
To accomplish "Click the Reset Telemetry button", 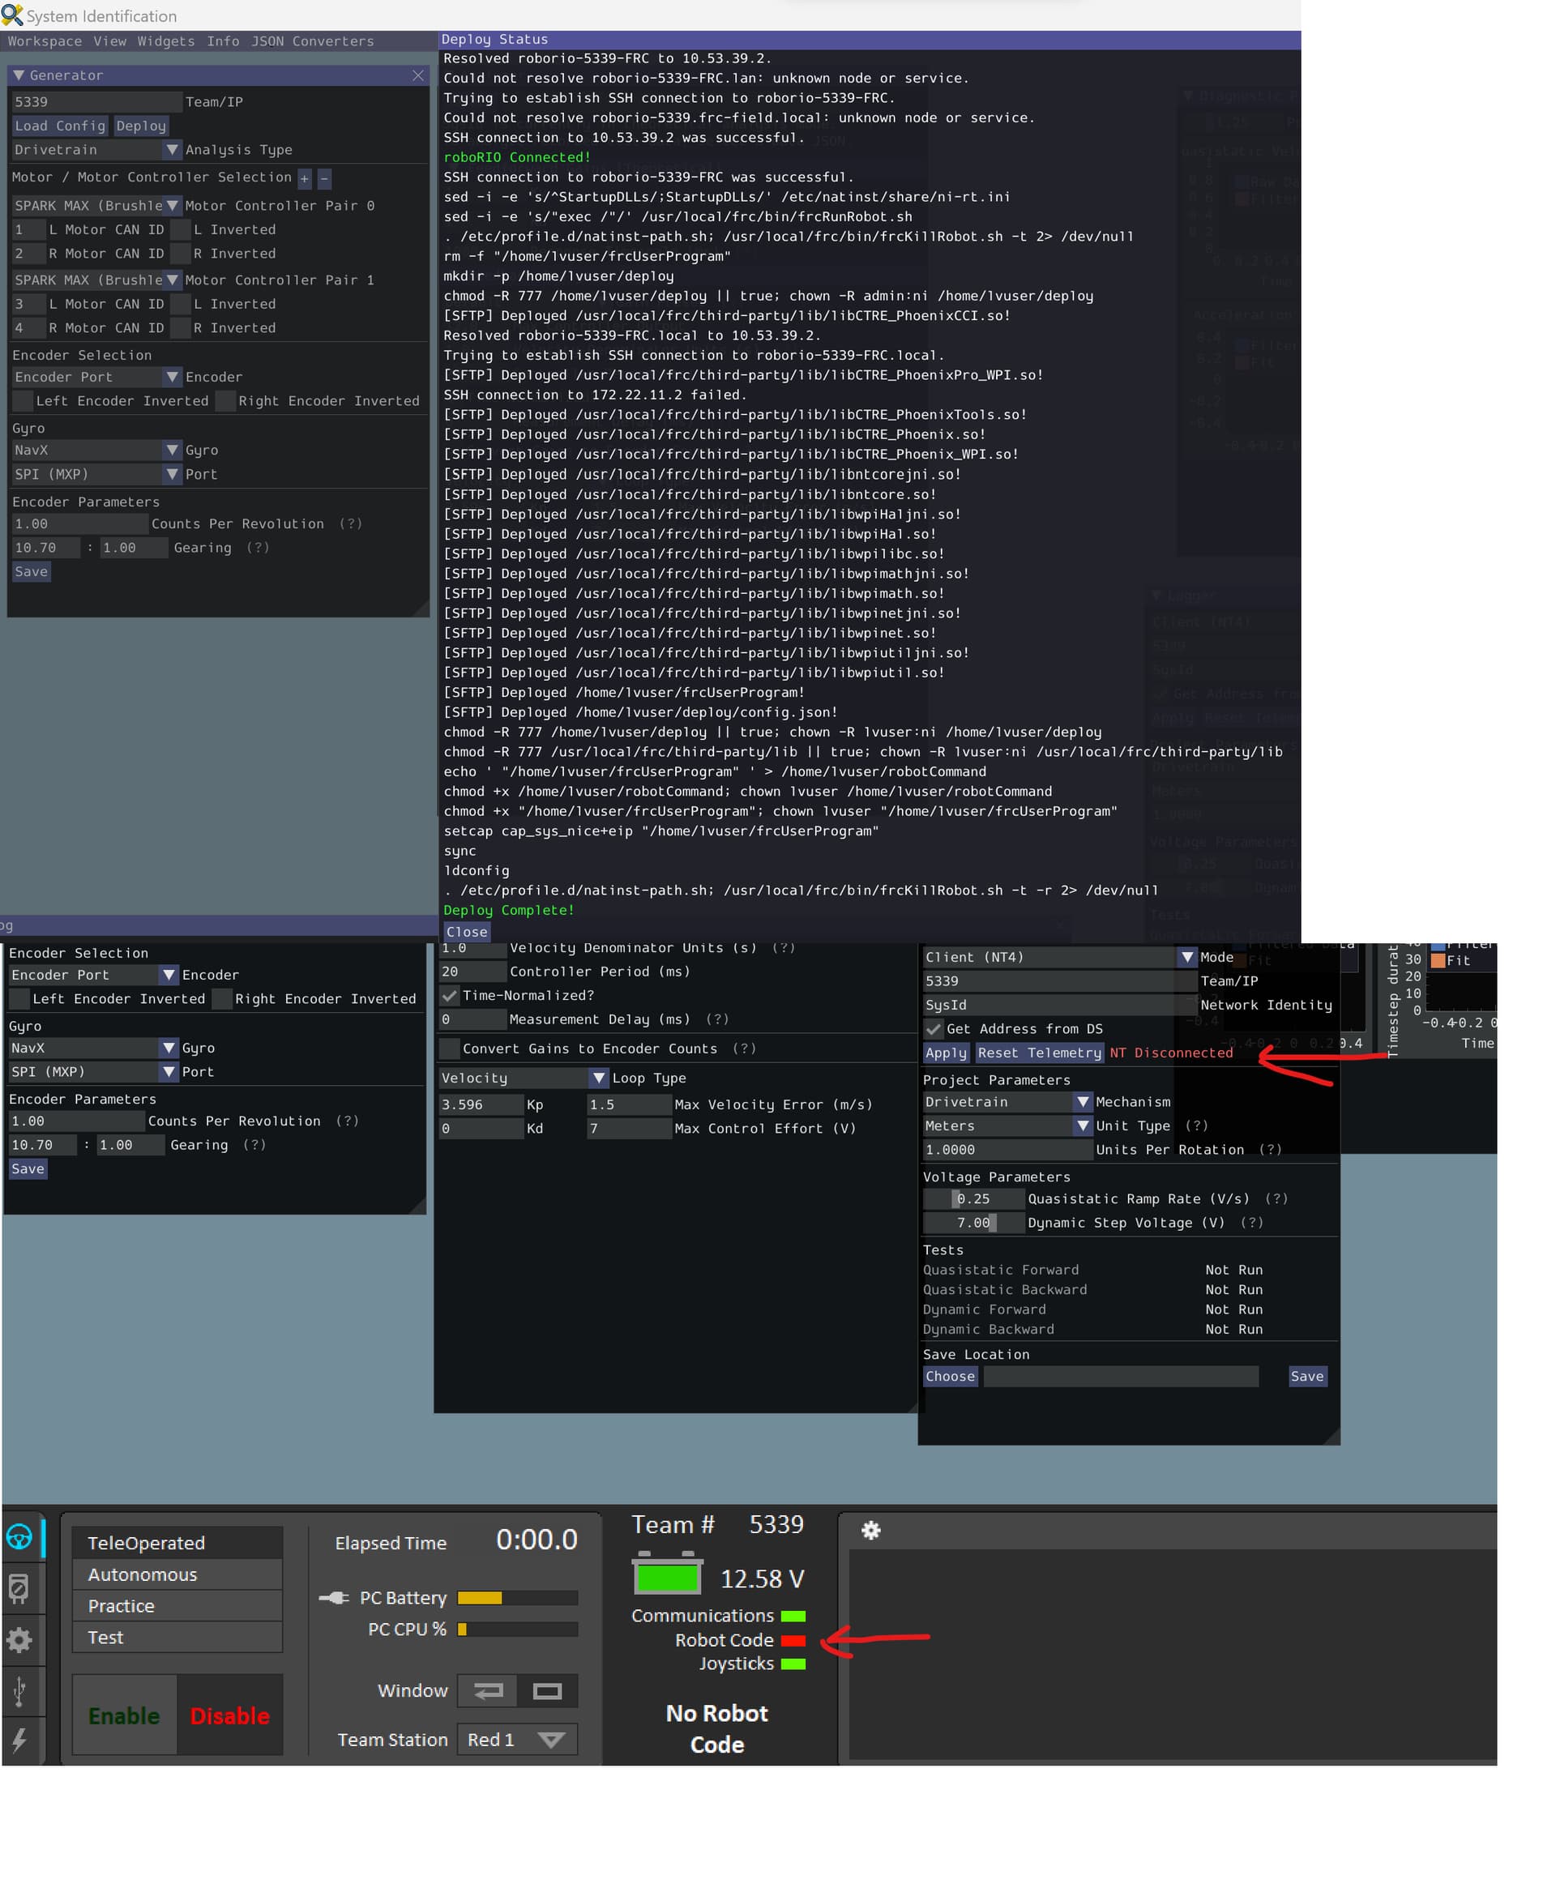I will pyautogui.click(x=1040, y=1053).
